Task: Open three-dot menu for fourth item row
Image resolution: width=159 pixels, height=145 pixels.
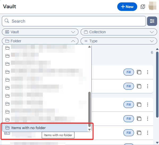Action: click(148, 119)
